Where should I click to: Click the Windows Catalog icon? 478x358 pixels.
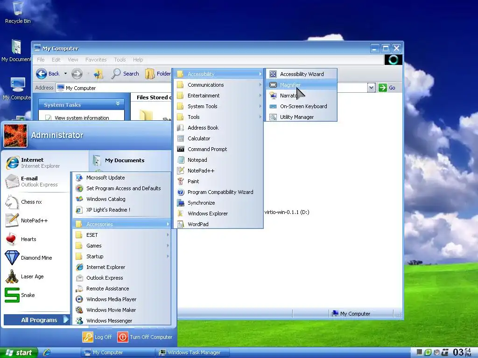(79, 199)
